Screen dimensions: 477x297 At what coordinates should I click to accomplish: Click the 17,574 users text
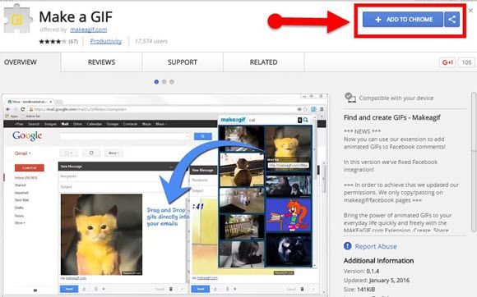151,41
